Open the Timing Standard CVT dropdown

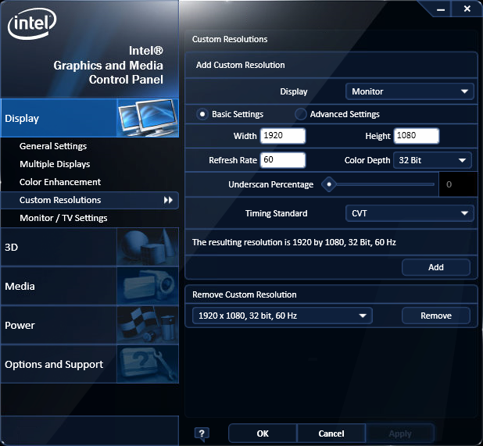click(410, 213)
